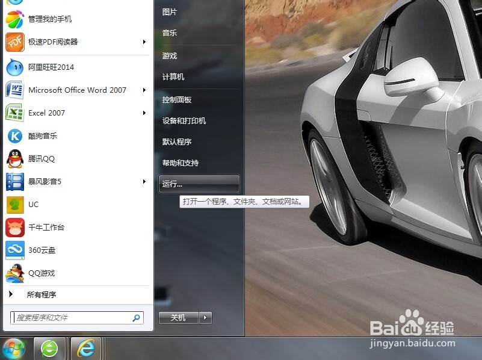The height and width of the screenshot is (360, 482).
Task: Click the Windows Start orb
Action: (x=13, y=349)
